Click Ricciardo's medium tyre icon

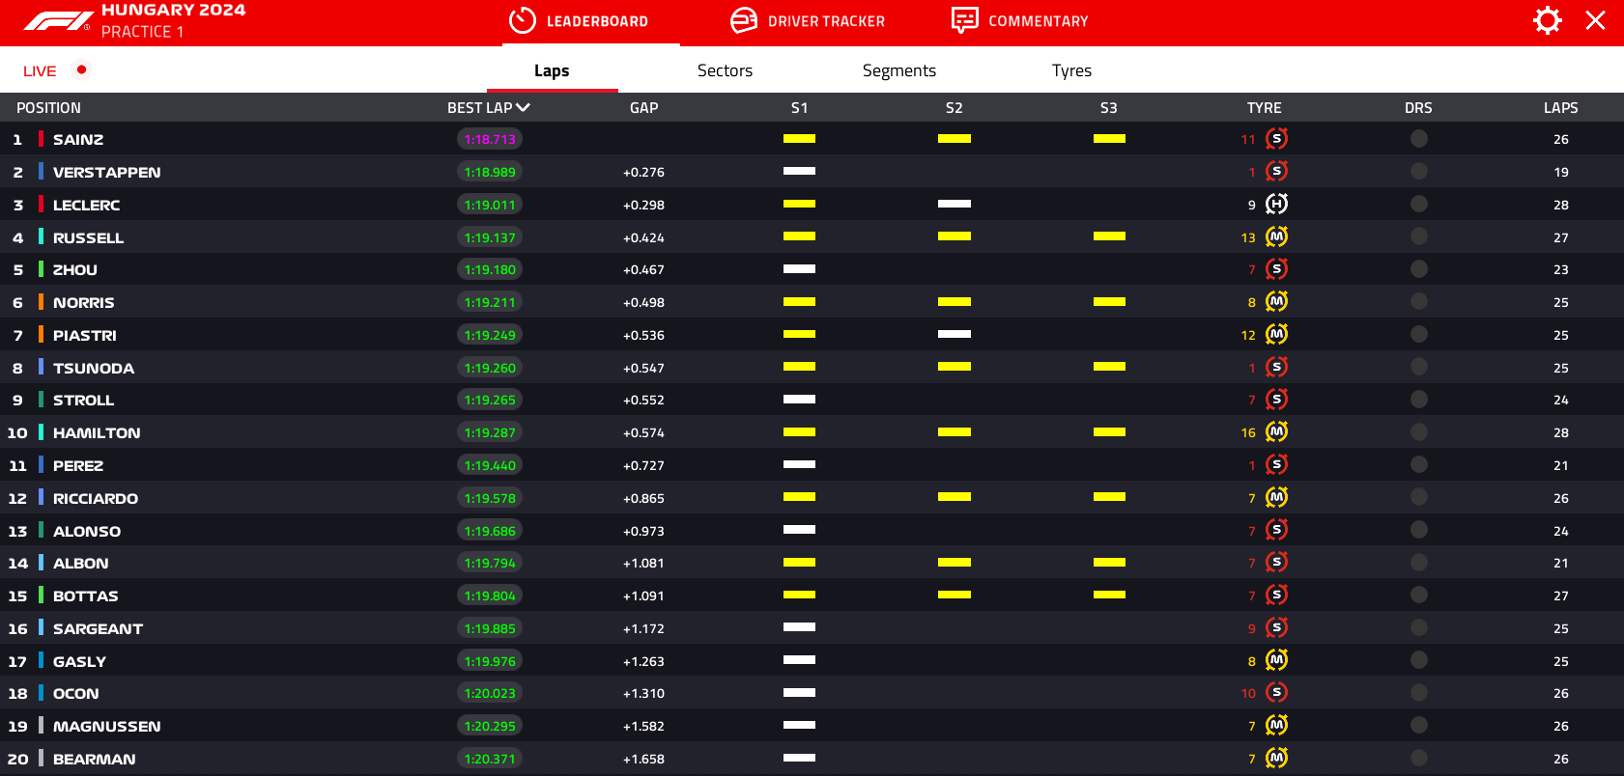tap(1276, 498)
